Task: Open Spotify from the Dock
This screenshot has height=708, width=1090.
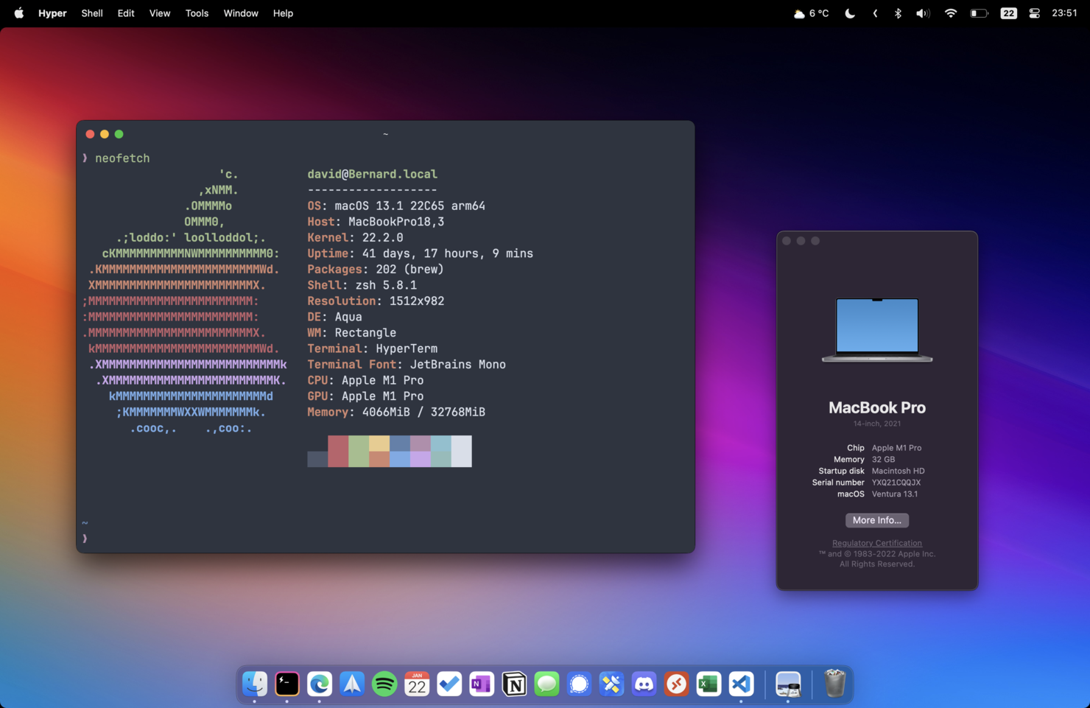Action: tap(384, 684)
